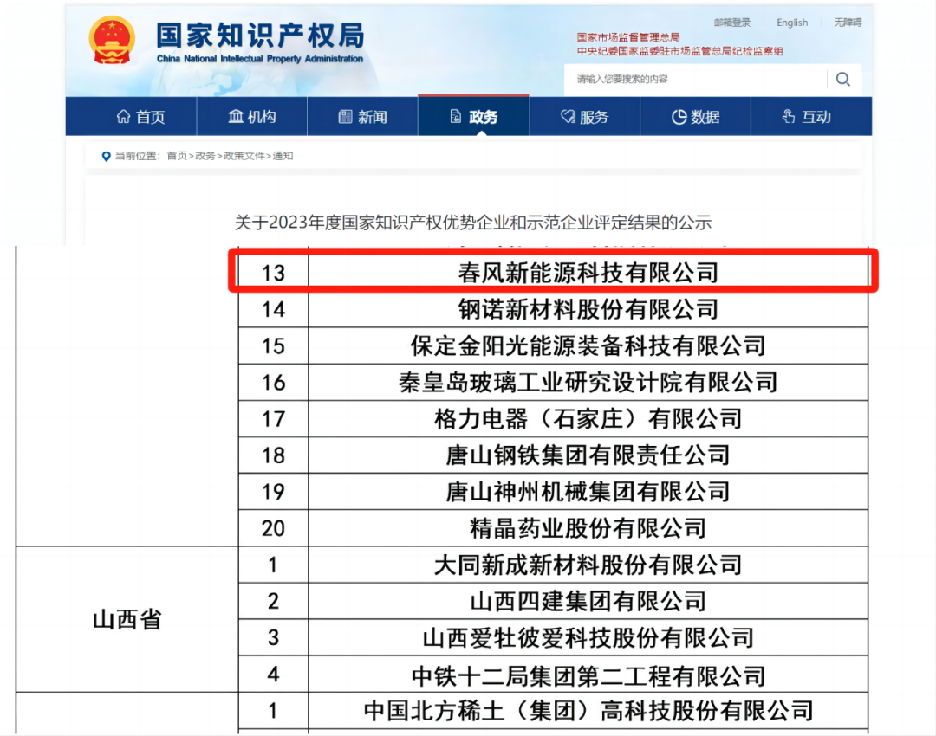Click the national emblem logo
Screen dimensions: 936x736
pos(113,40)
